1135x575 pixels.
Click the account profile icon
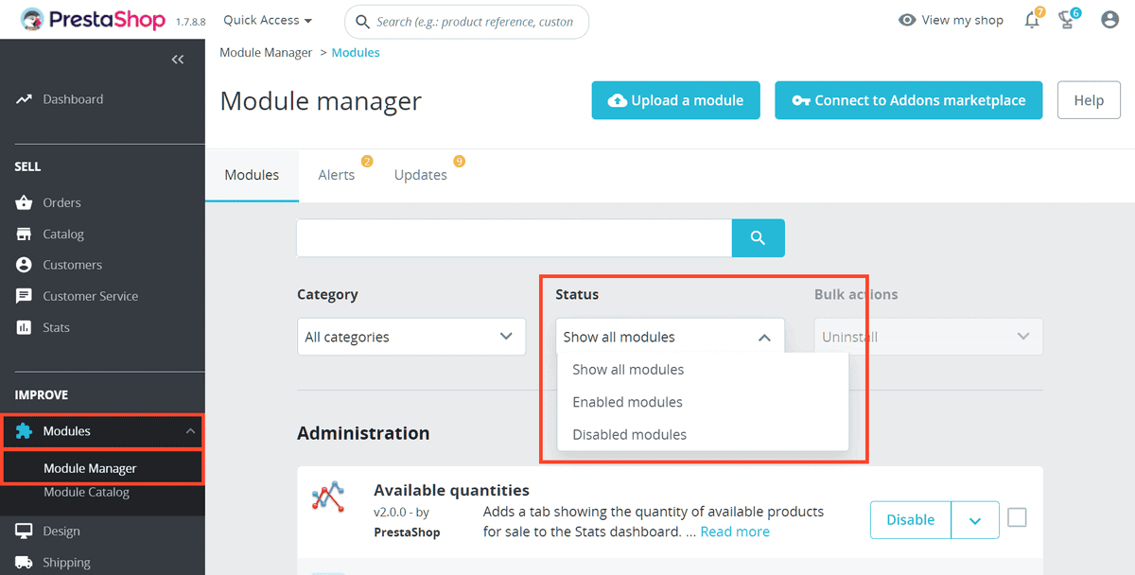pos(1109,19)
